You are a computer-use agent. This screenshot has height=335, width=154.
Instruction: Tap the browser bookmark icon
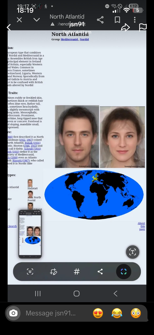click(x=117, y=20)
